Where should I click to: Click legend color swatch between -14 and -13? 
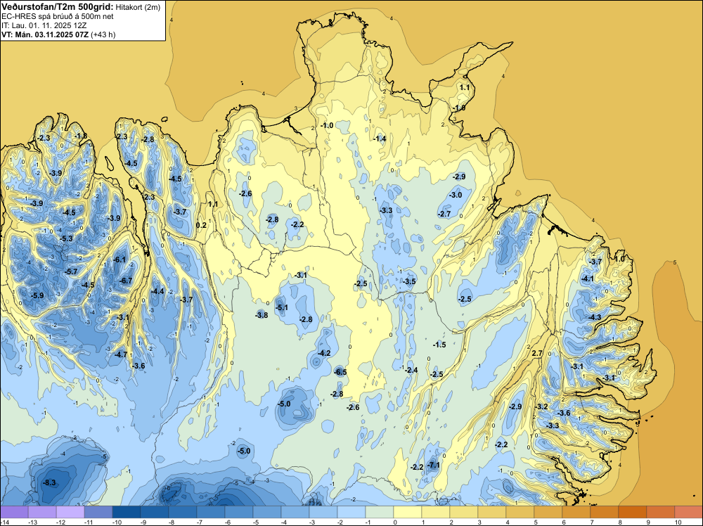14,512
